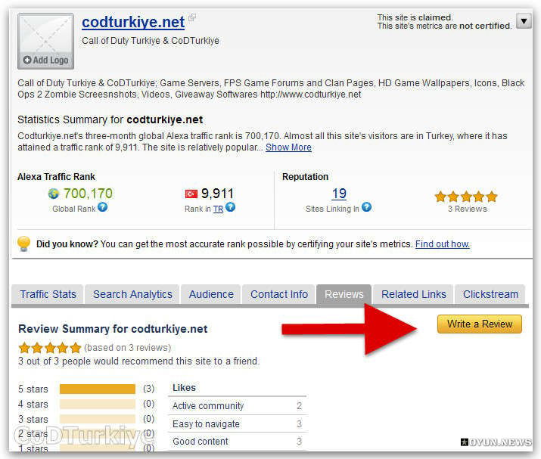The image size is (541, 459).
Task: Click the Reputation heading
Action: (305, 176)
